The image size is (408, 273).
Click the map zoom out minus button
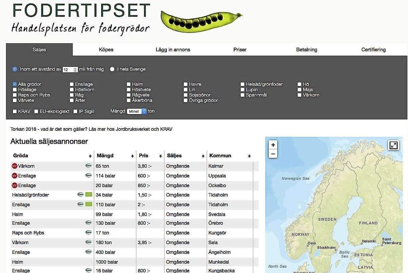point(273,154)
